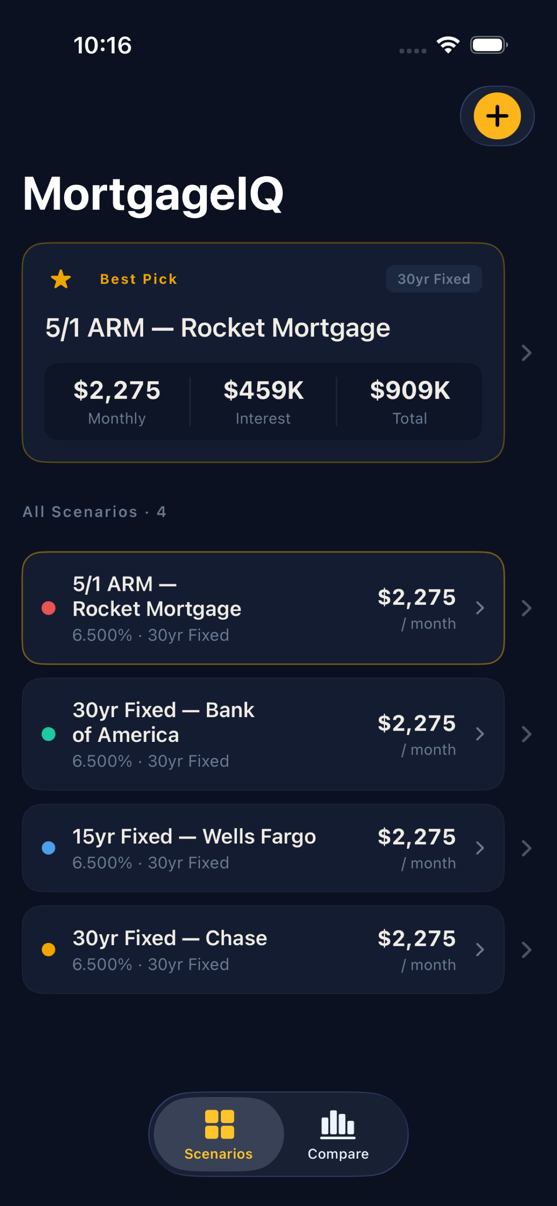Screen dimensions: 557x1206
Task: Open the chevron on the Bank of America row
Action: click(x=480, y=734)
